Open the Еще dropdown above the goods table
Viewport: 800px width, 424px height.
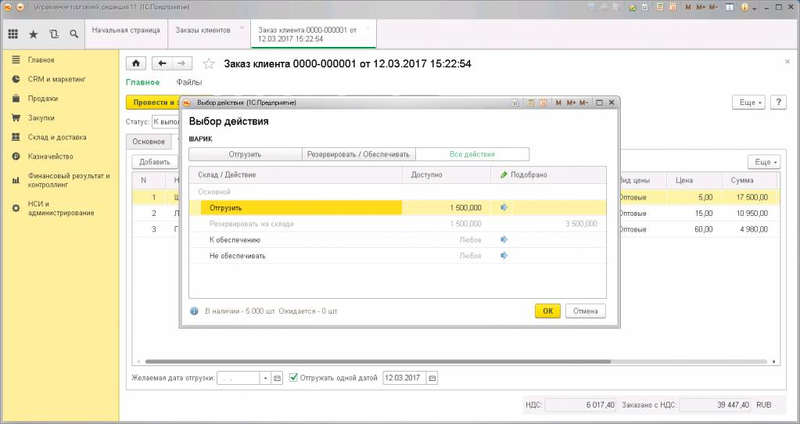tap(764, 162)
